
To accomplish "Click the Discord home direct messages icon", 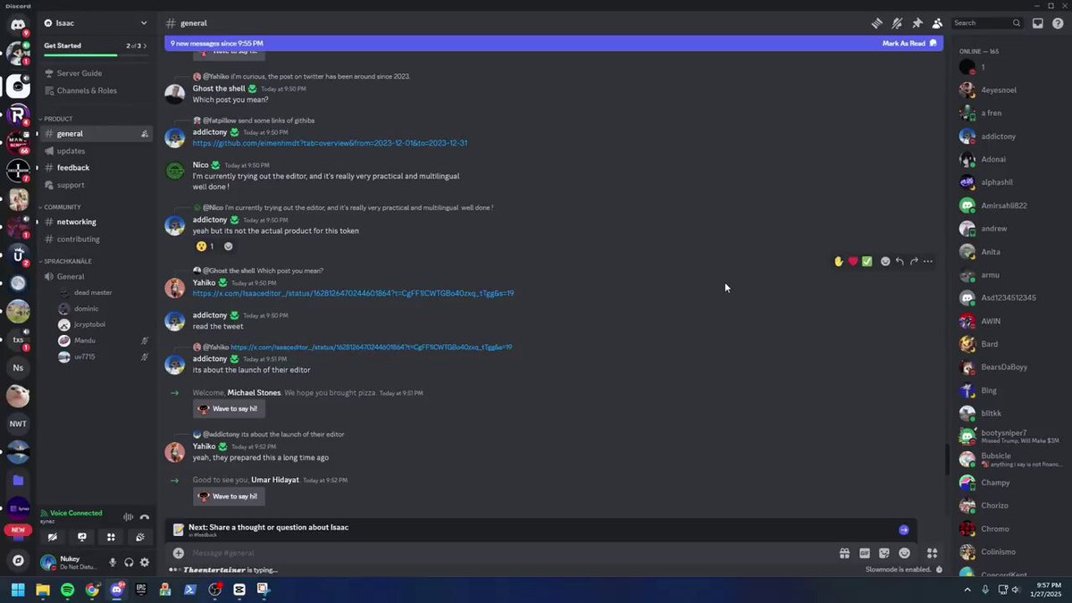I will pyautogui.click(x=18, y=24).
